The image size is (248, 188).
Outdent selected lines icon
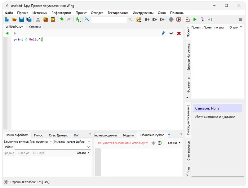(154, 20)
